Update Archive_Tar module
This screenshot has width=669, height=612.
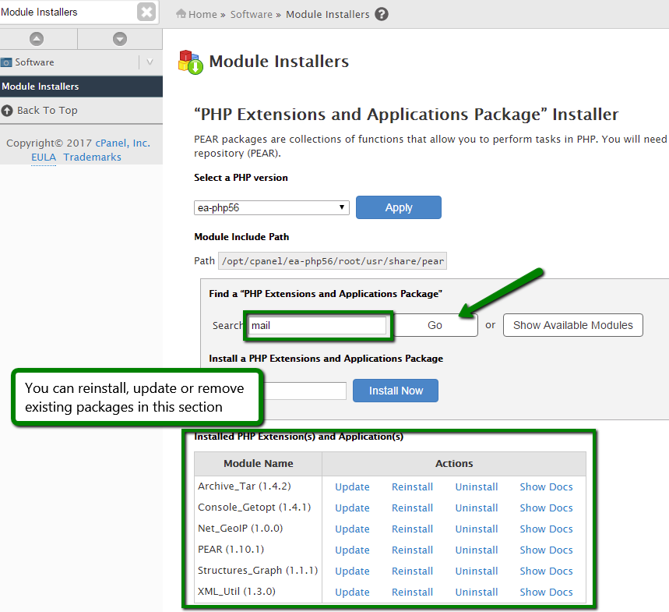point(352,486)
